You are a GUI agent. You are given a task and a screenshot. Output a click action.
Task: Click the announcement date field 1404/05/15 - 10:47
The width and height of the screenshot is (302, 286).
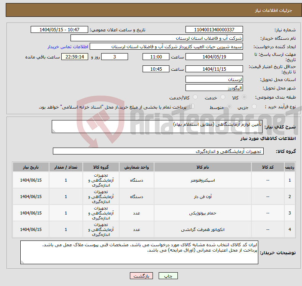point(59,29)
